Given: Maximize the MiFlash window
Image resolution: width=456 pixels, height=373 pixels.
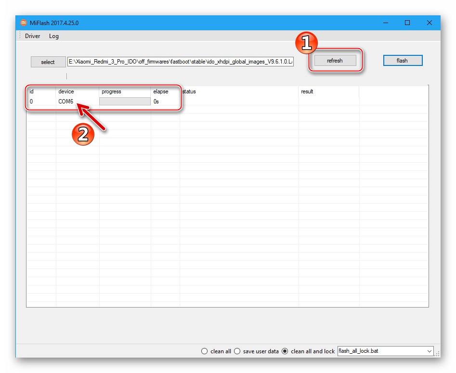Looking at the screenshot, I should click(x=407, y=23).
